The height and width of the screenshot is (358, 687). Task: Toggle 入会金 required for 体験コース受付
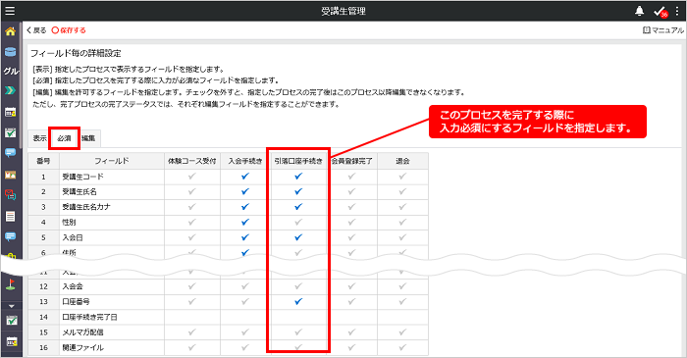tap(192, 286)
